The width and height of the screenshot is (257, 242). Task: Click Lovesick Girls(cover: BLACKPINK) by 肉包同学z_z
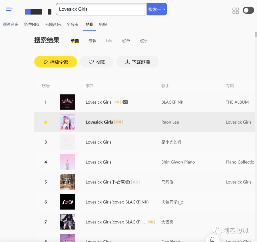point(117,202)
